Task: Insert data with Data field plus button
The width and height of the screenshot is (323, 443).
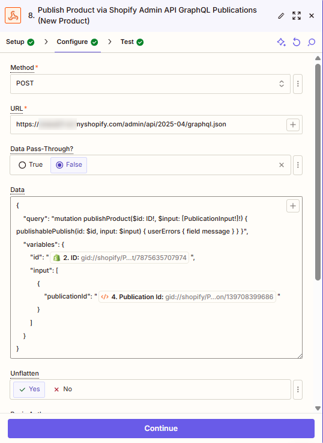Action: pos(293,206)
